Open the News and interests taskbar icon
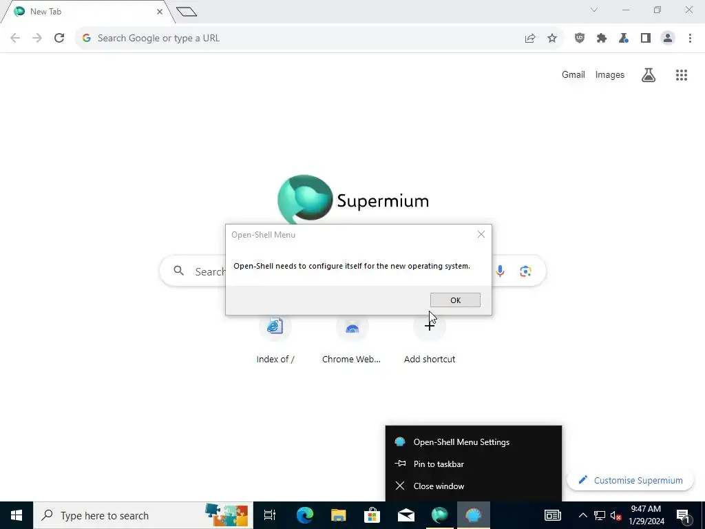 click(x=553, y=515)
